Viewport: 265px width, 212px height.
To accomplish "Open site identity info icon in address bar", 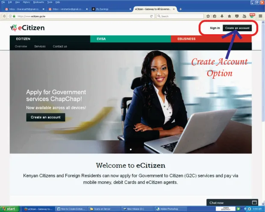I will click(x=10, y=16).
